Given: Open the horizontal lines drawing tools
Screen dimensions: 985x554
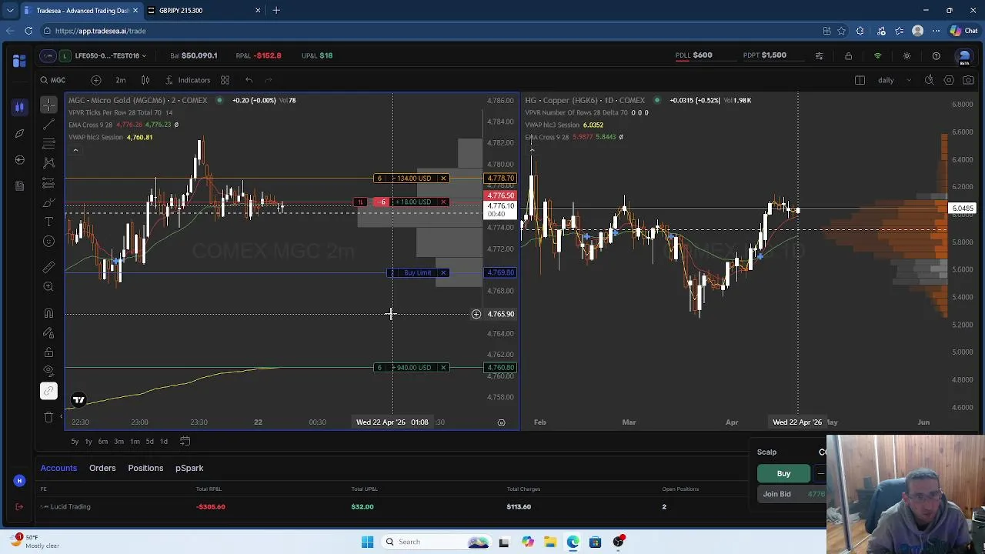Looking at the screenshot, I should pyautogui.click(x=48, y=143).
